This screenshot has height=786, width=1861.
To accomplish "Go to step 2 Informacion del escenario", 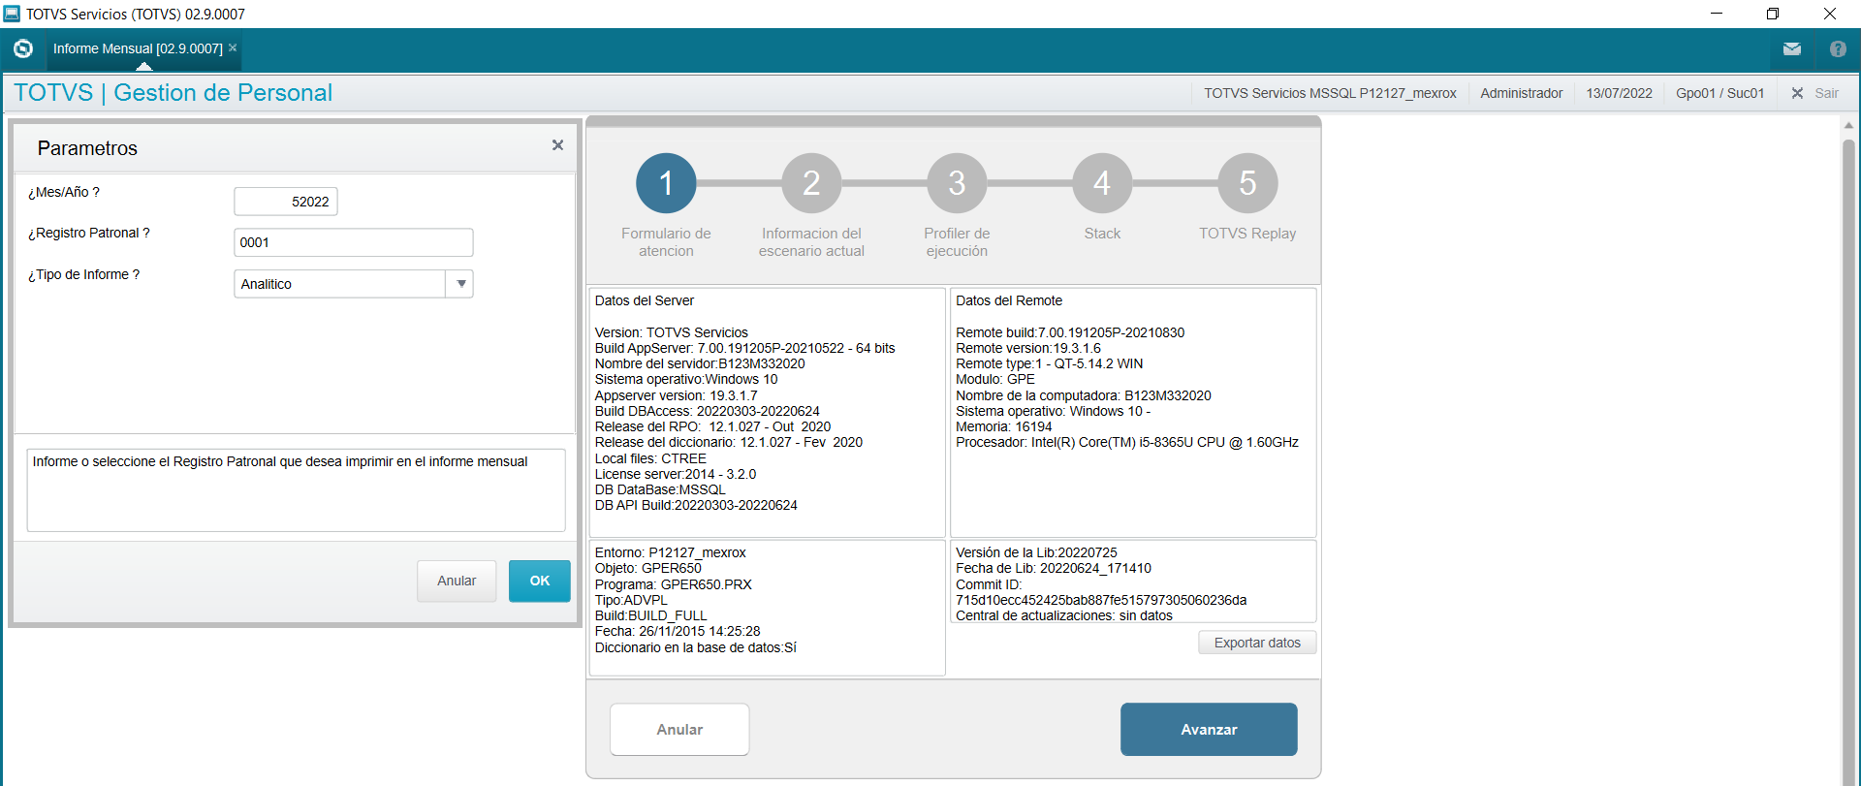I will click(x=811, y=183).
